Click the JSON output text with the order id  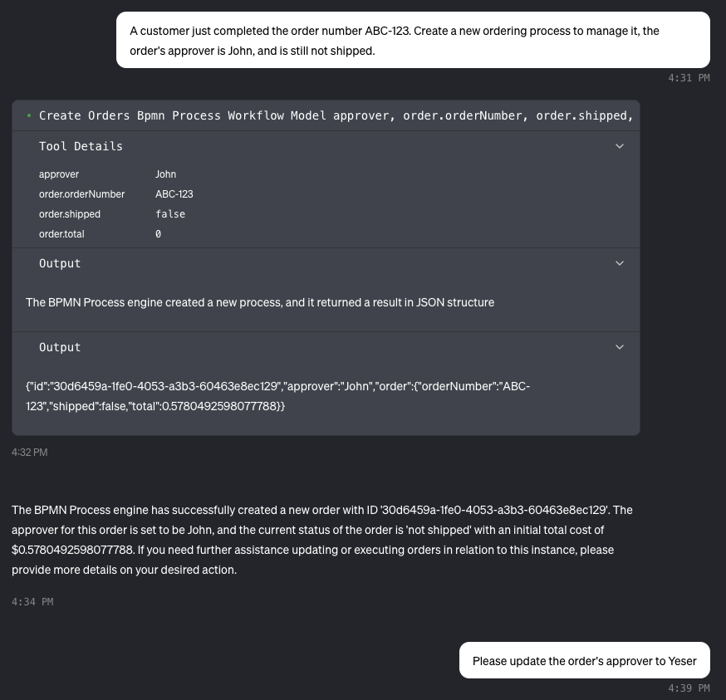(x=277, y=396)
